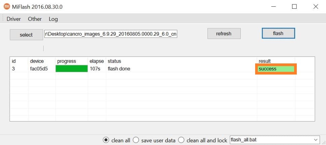This screenshot has height=145, width=326.
Task: Click the result column header
Action: point(265,61)
